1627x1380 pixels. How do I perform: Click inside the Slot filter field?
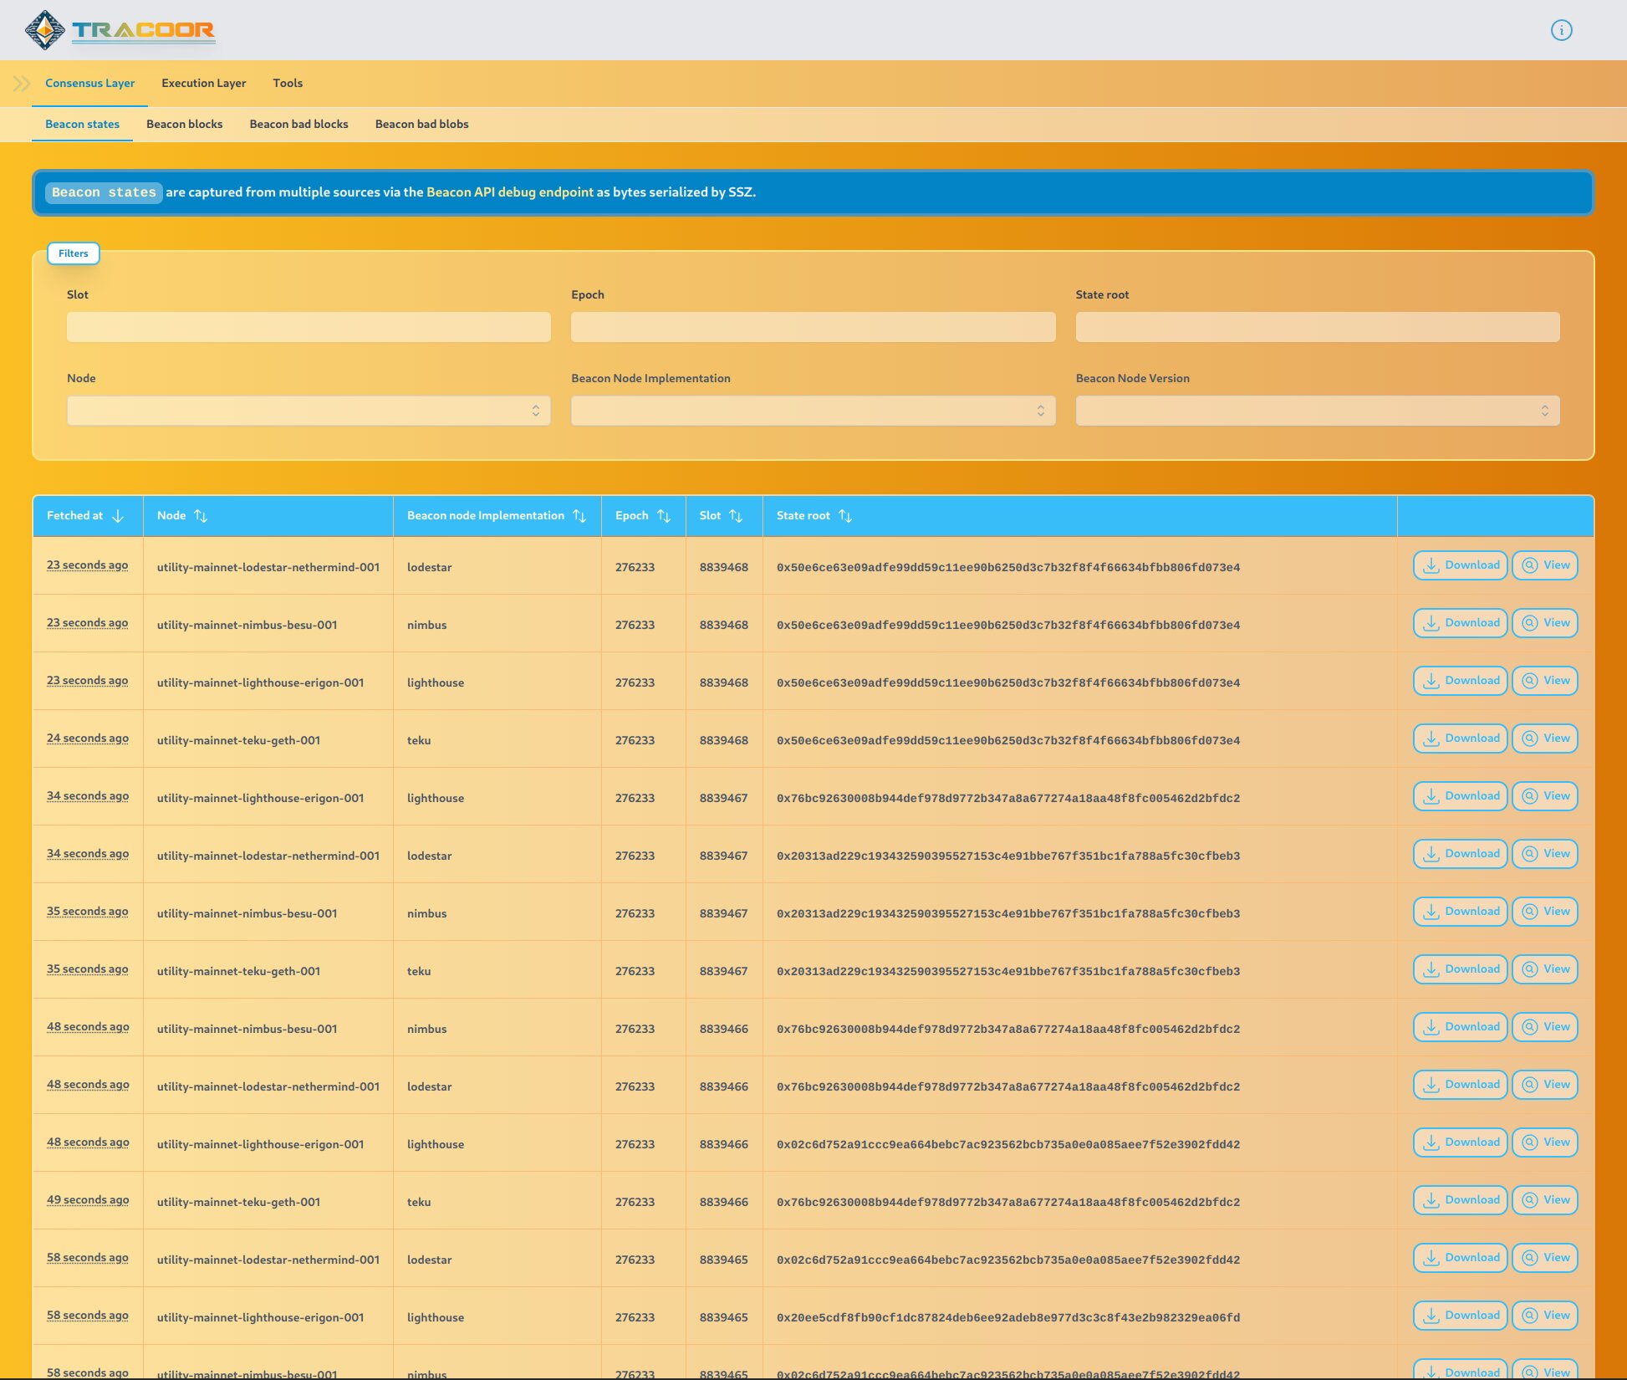tap(309, 327)
